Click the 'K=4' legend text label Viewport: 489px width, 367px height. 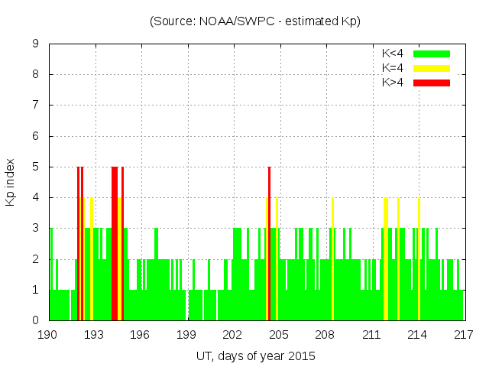click(x=393, y=68)
